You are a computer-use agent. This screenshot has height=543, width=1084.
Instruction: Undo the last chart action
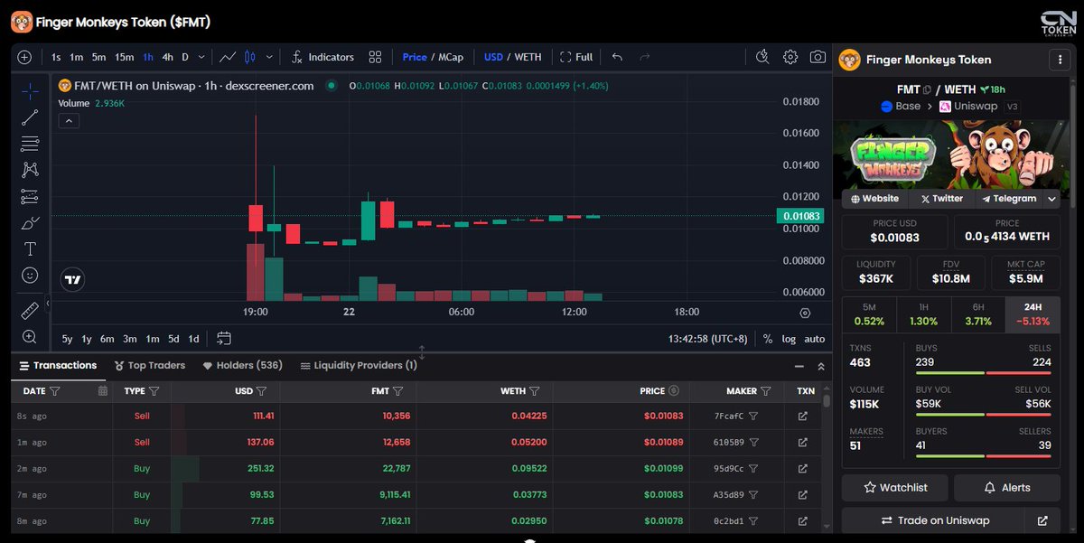617,57
